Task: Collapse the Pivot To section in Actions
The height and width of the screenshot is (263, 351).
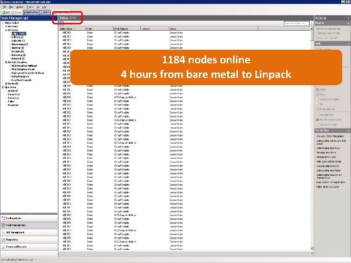Action: [348, 23]
